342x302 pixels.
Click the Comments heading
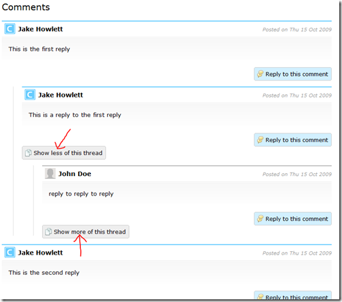click(26, 7)
